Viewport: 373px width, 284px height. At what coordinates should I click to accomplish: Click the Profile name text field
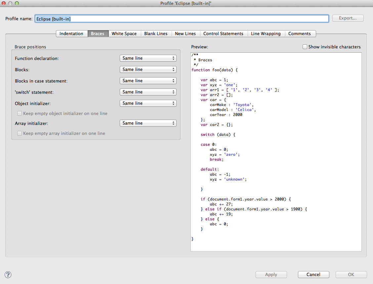(x=182, y=19)
